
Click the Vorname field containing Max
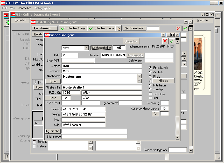(102, 71)
